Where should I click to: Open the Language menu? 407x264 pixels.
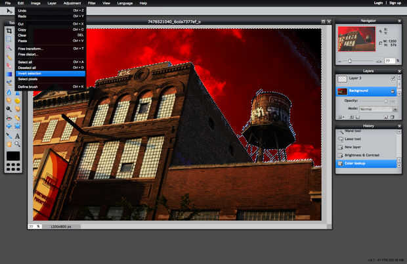125,3
